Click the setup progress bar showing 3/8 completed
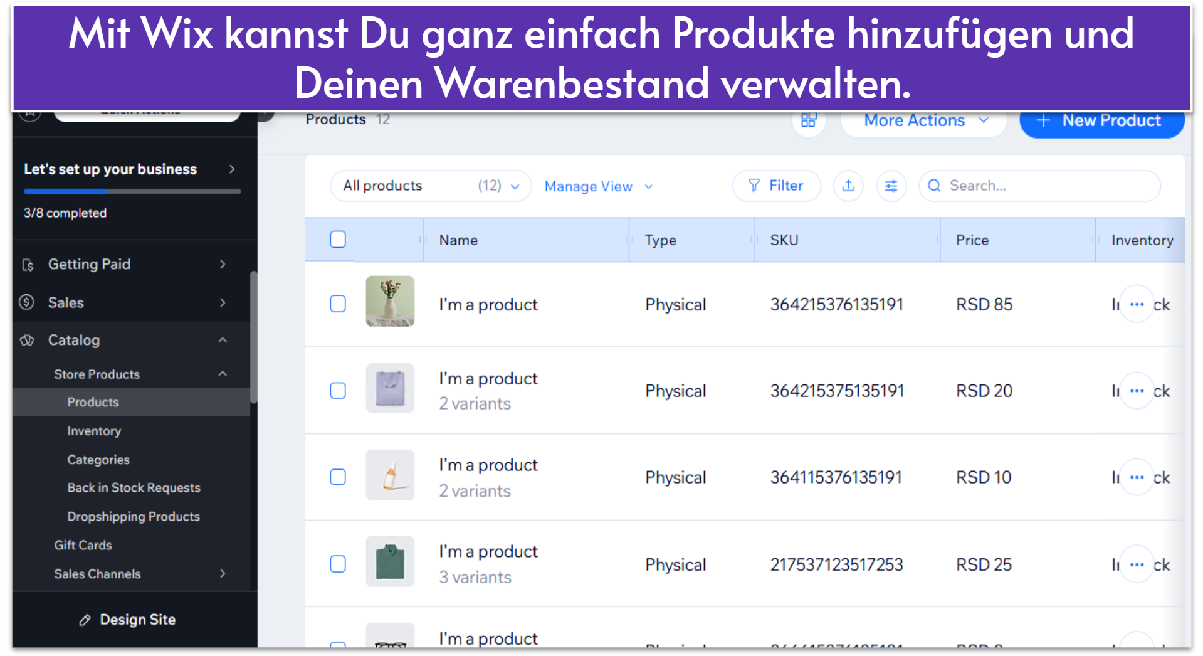The image size is (1203, 656). (x=132, y=191)
